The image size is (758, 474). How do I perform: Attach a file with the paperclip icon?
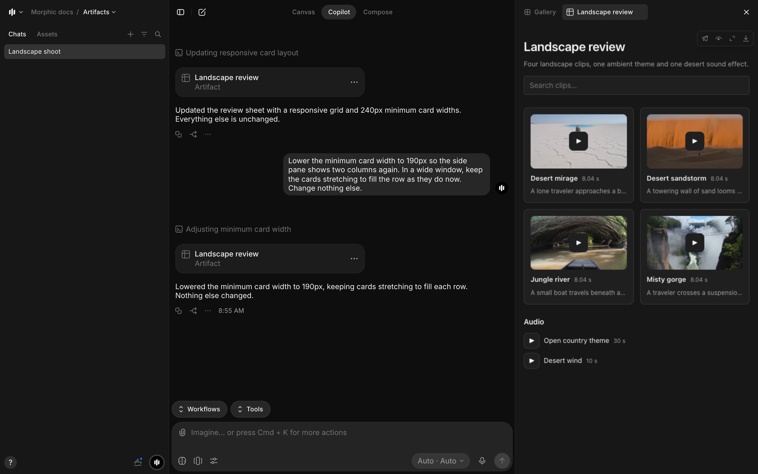[182, 433]
